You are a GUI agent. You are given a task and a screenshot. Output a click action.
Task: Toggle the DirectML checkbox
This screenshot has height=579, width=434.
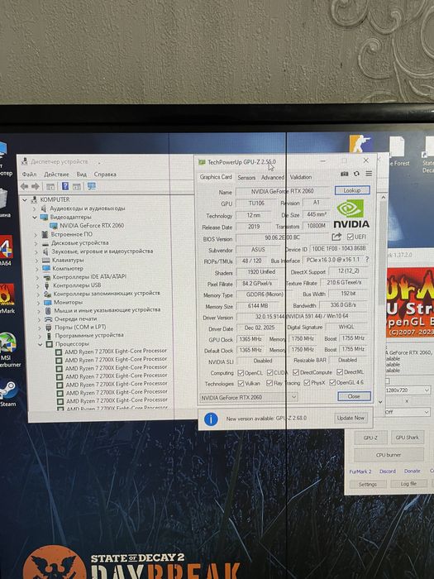click(340, 372)
